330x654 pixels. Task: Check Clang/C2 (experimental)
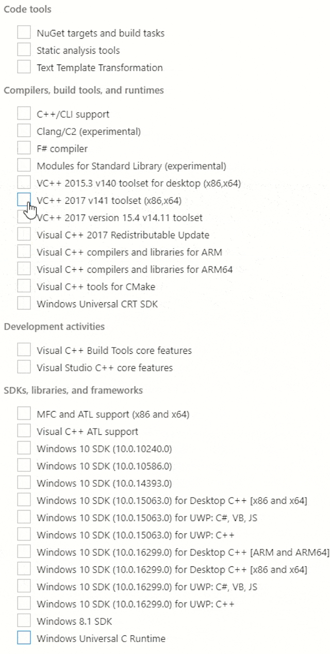pyautogui.click(x=23, y=130)
